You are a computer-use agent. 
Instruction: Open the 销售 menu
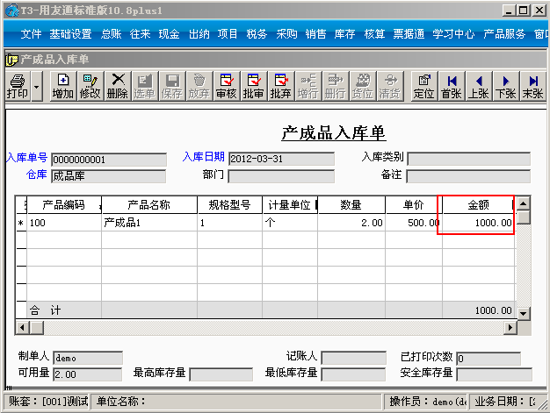click(x=315, y=34)
